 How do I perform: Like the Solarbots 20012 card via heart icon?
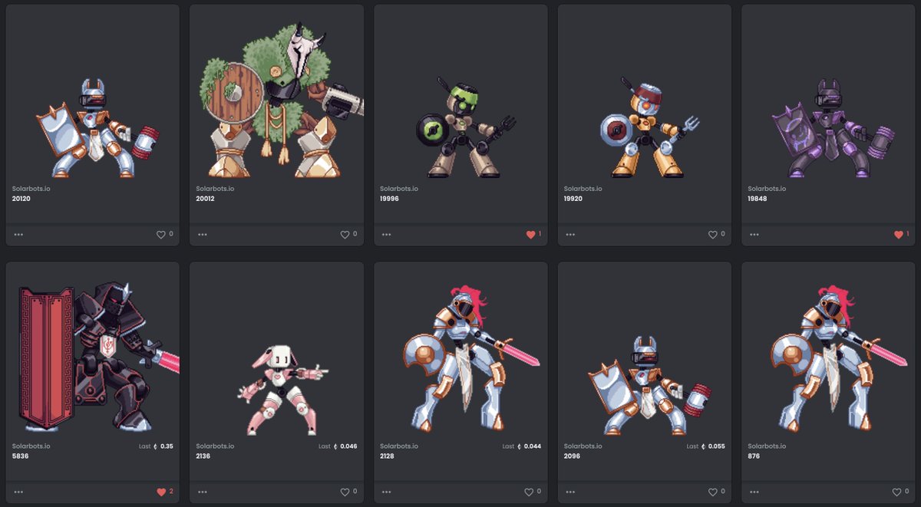(x=345, y=235)
